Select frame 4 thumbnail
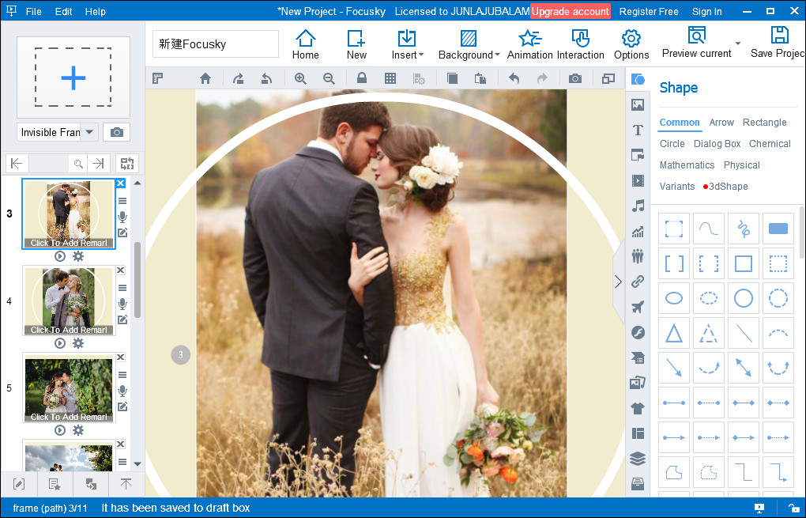Image resolution: width=806 pixels, height=518 pixels. point(69,301)
